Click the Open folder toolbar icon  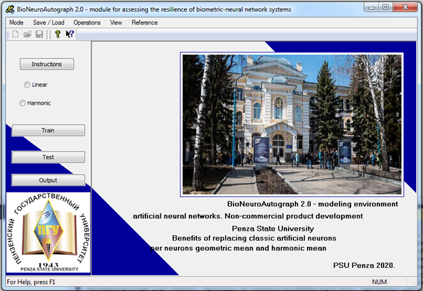[x=27, y=34]
